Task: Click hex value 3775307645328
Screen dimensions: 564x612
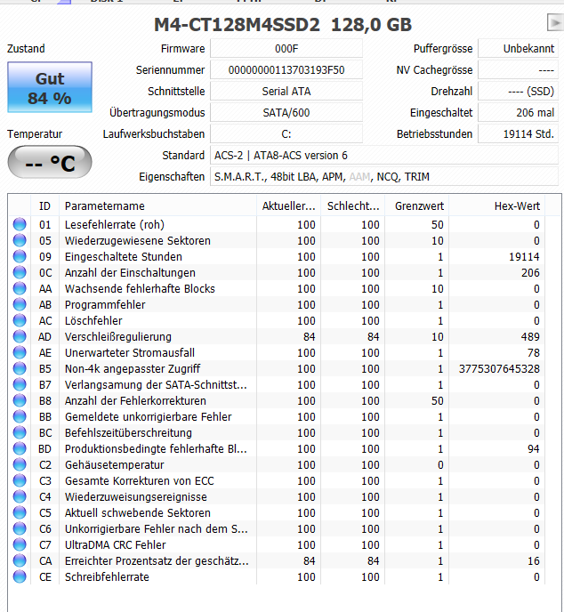Action: coord(499,369)
